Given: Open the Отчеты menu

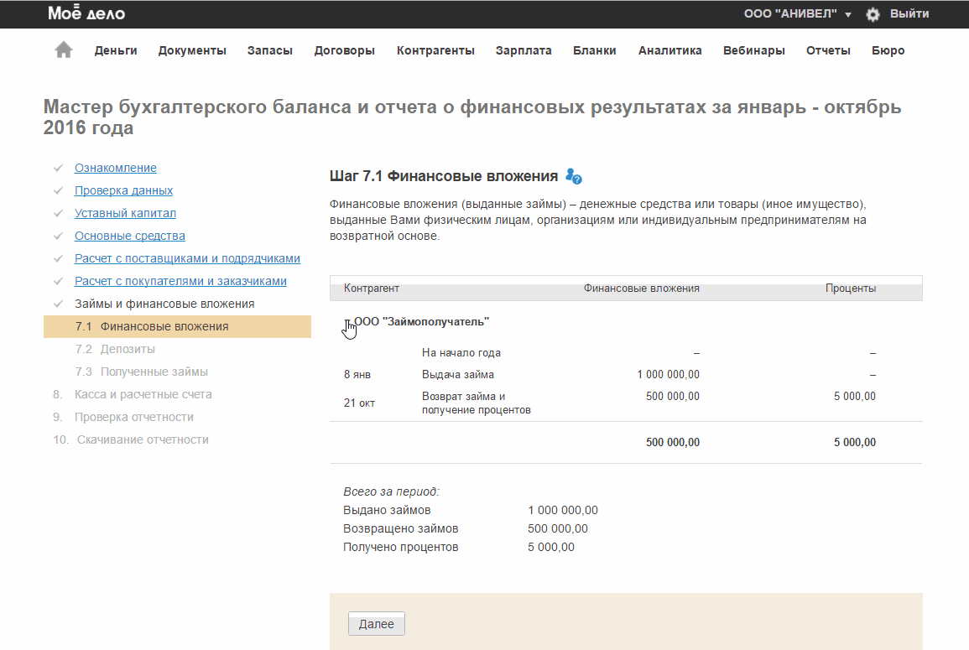Looking at the screenshot, I should [828, 50].
